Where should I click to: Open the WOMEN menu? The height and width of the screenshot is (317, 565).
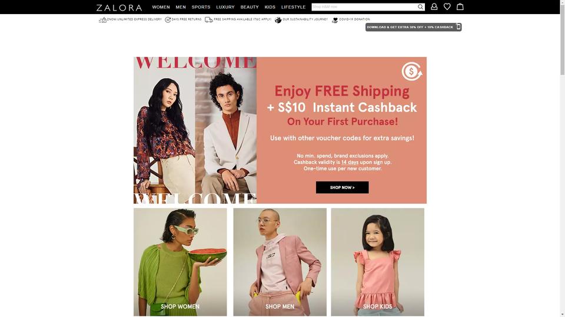[x=161, y=7]
